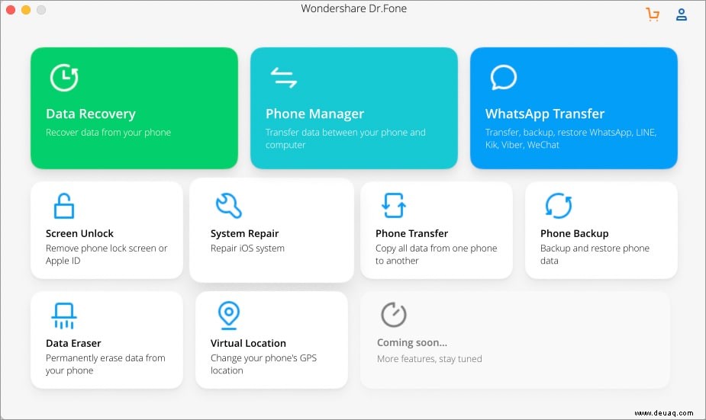706x420 pixels.
Task: Click the Phone Transfer icon
Action: (394, 206)
